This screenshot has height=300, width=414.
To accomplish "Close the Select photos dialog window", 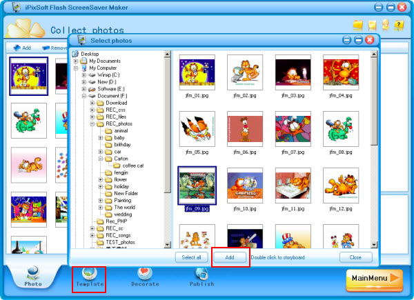I will pyautogui.click(x=370, y=40).
